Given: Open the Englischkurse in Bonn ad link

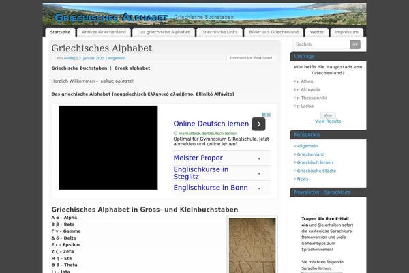Looking at the screenshot, I should (x=211, y=188).
